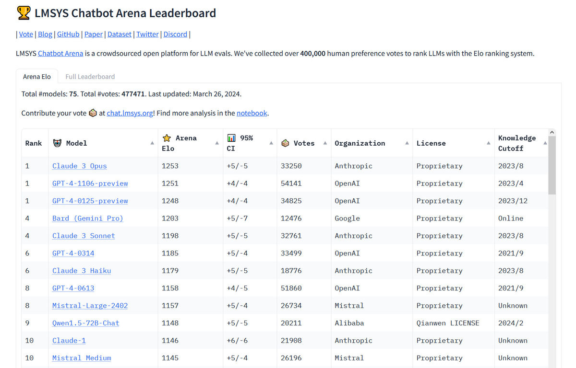Visit the chat.lmsys.org link
Viewport: 576px width, 368px height.
130,113
